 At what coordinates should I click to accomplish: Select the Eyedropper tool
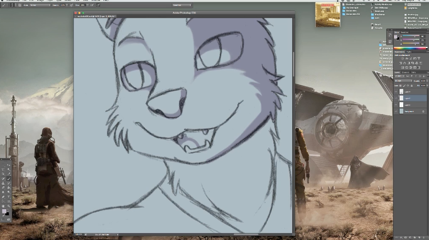pos(9,174)
